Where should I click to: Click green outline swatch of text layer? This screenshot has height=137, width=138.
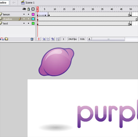(33, 23)
